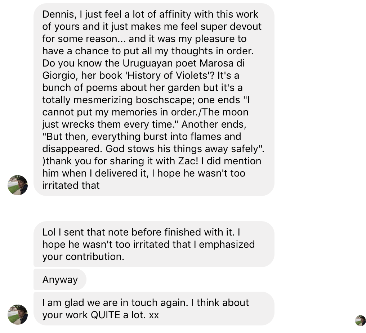Click the sender avatar beside the long Dennis message

pyautogui.click(x=18, y=185)
